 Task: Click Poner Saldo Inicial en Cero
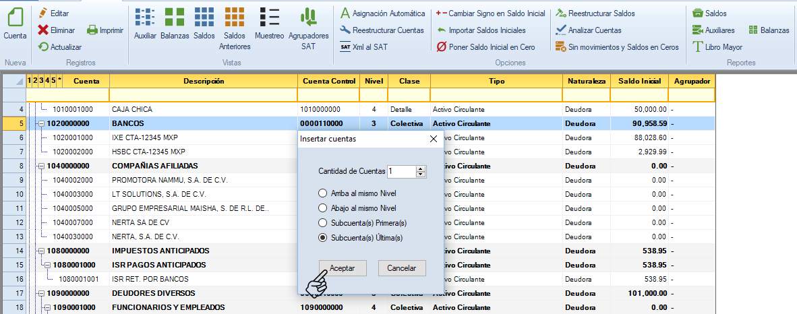pos(485,47)
